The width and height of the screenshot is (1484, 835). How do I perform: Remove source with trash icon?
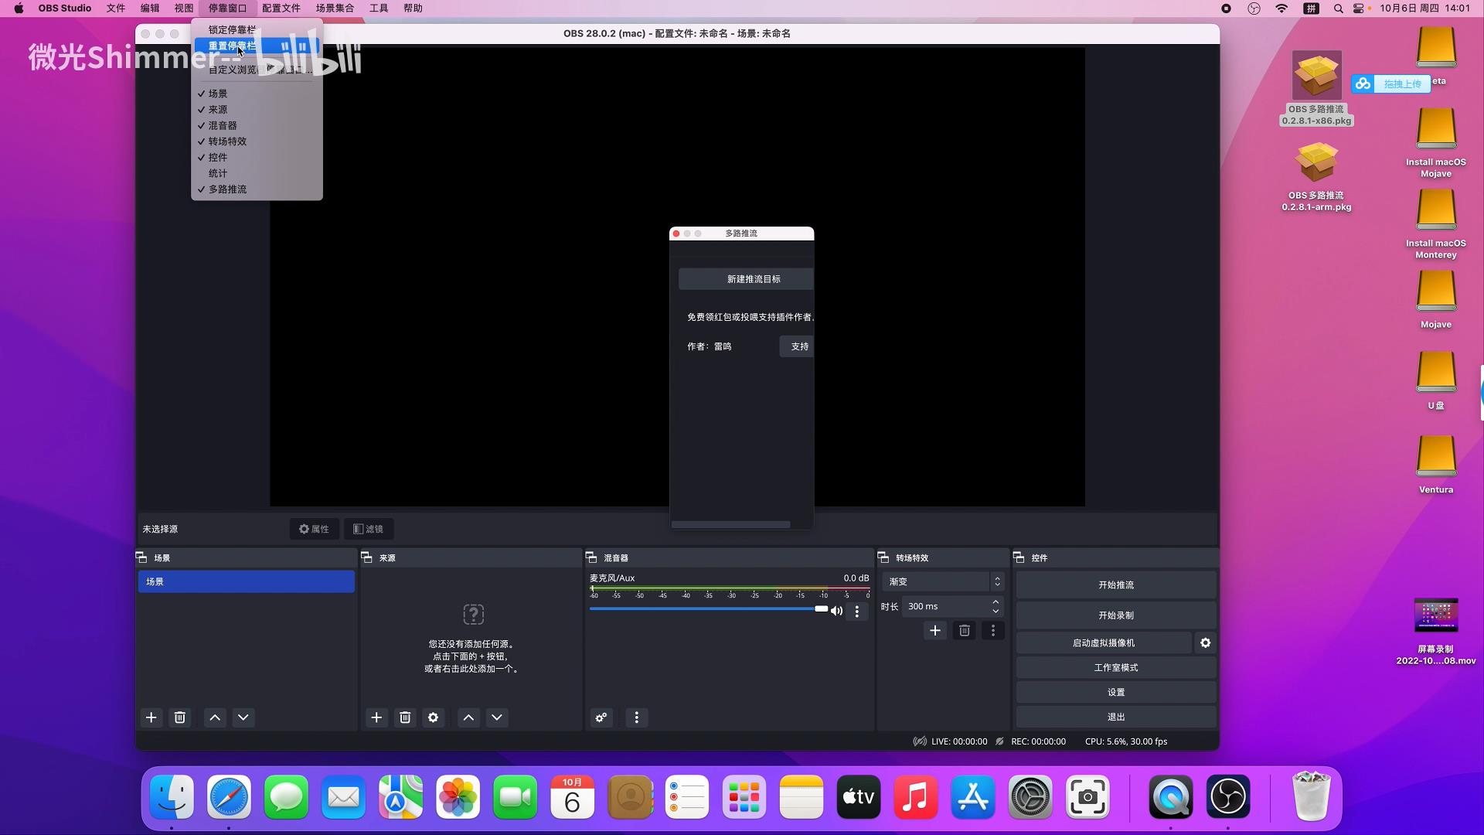point(405,717)
